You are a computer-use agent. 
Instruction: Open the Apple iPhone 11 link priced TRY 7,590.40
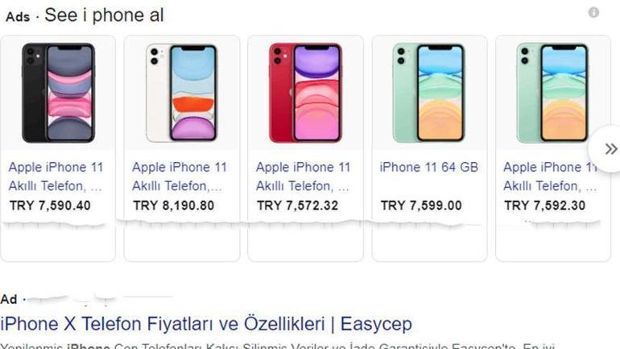(x=56, y=176)
